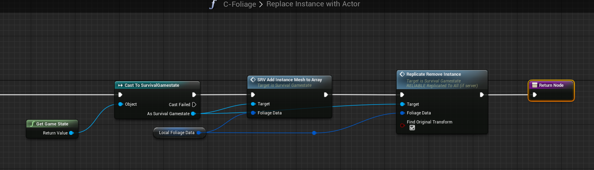Click the Replicate Remove Instance Target pin
This screenshot has width=594, height=170.
point(402,104)
